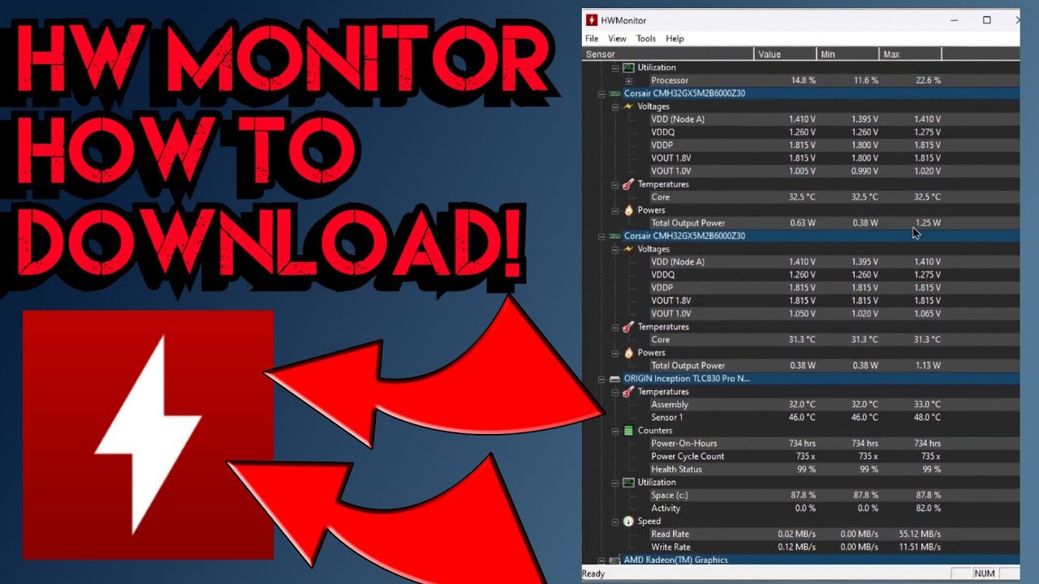The height and width of the screenshot is (584, 1039).
Task: Click the 1.005 V VOUT value
Action: point(802,171)
